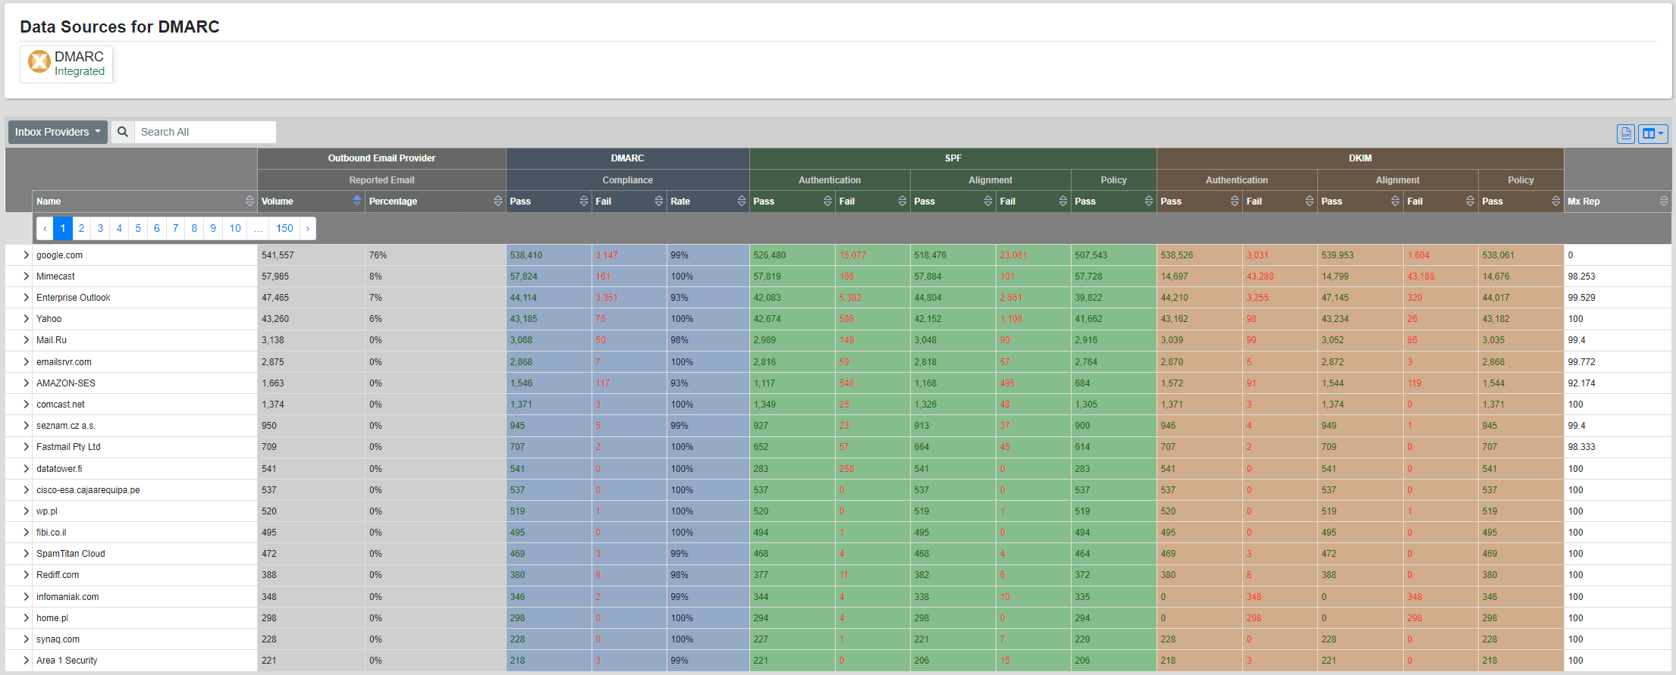This screenshot has width=1676, height=675.
Task: Expand the datatower.fi row
Action: [26, 469]
